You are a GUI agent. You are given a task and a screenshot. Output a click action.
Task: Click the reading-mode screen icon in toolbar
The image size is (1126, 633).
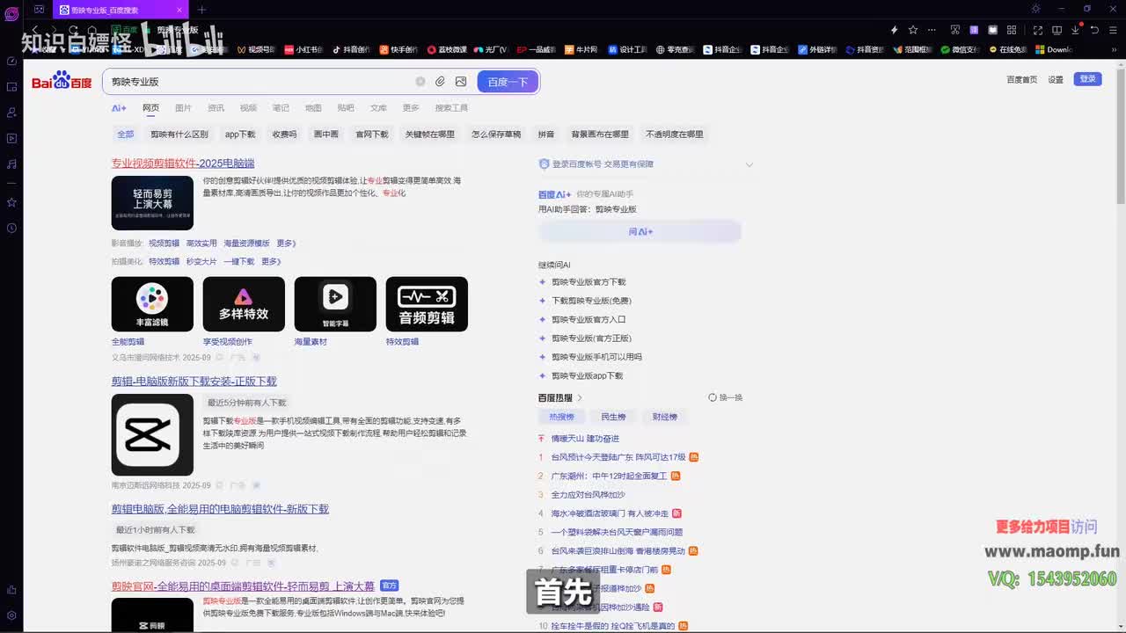(x=1057, y=30)
